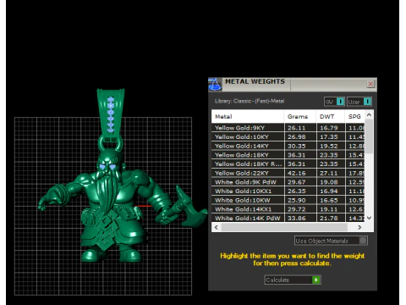Image resolution: width=406 pixels, height=305 pixels.
Task: Click the metal list down arrow
Action: [x=369, y=218]
